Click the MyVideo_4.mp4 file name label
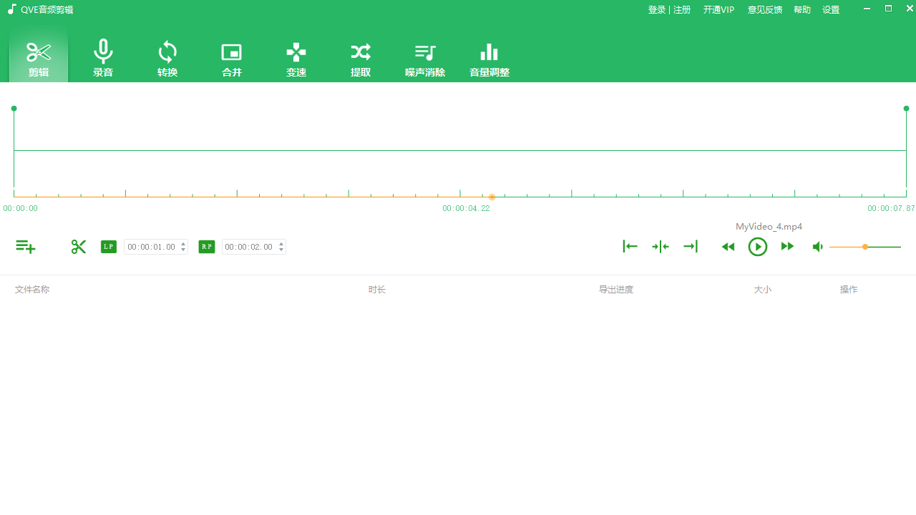Viewport: 916px width, 515px height. coord(769,227)
